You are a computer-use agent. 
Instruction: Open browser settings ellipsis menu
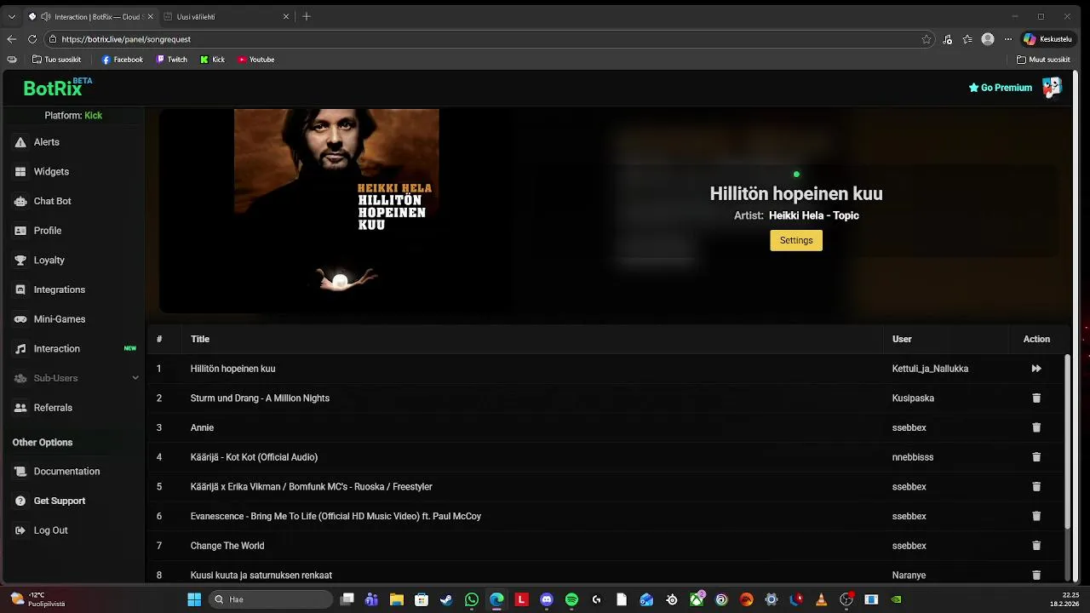click(1007, 39)
